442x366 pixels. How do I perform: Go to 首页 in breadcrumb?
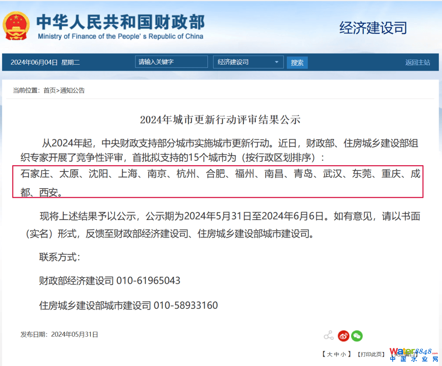(x=50, y=90)
